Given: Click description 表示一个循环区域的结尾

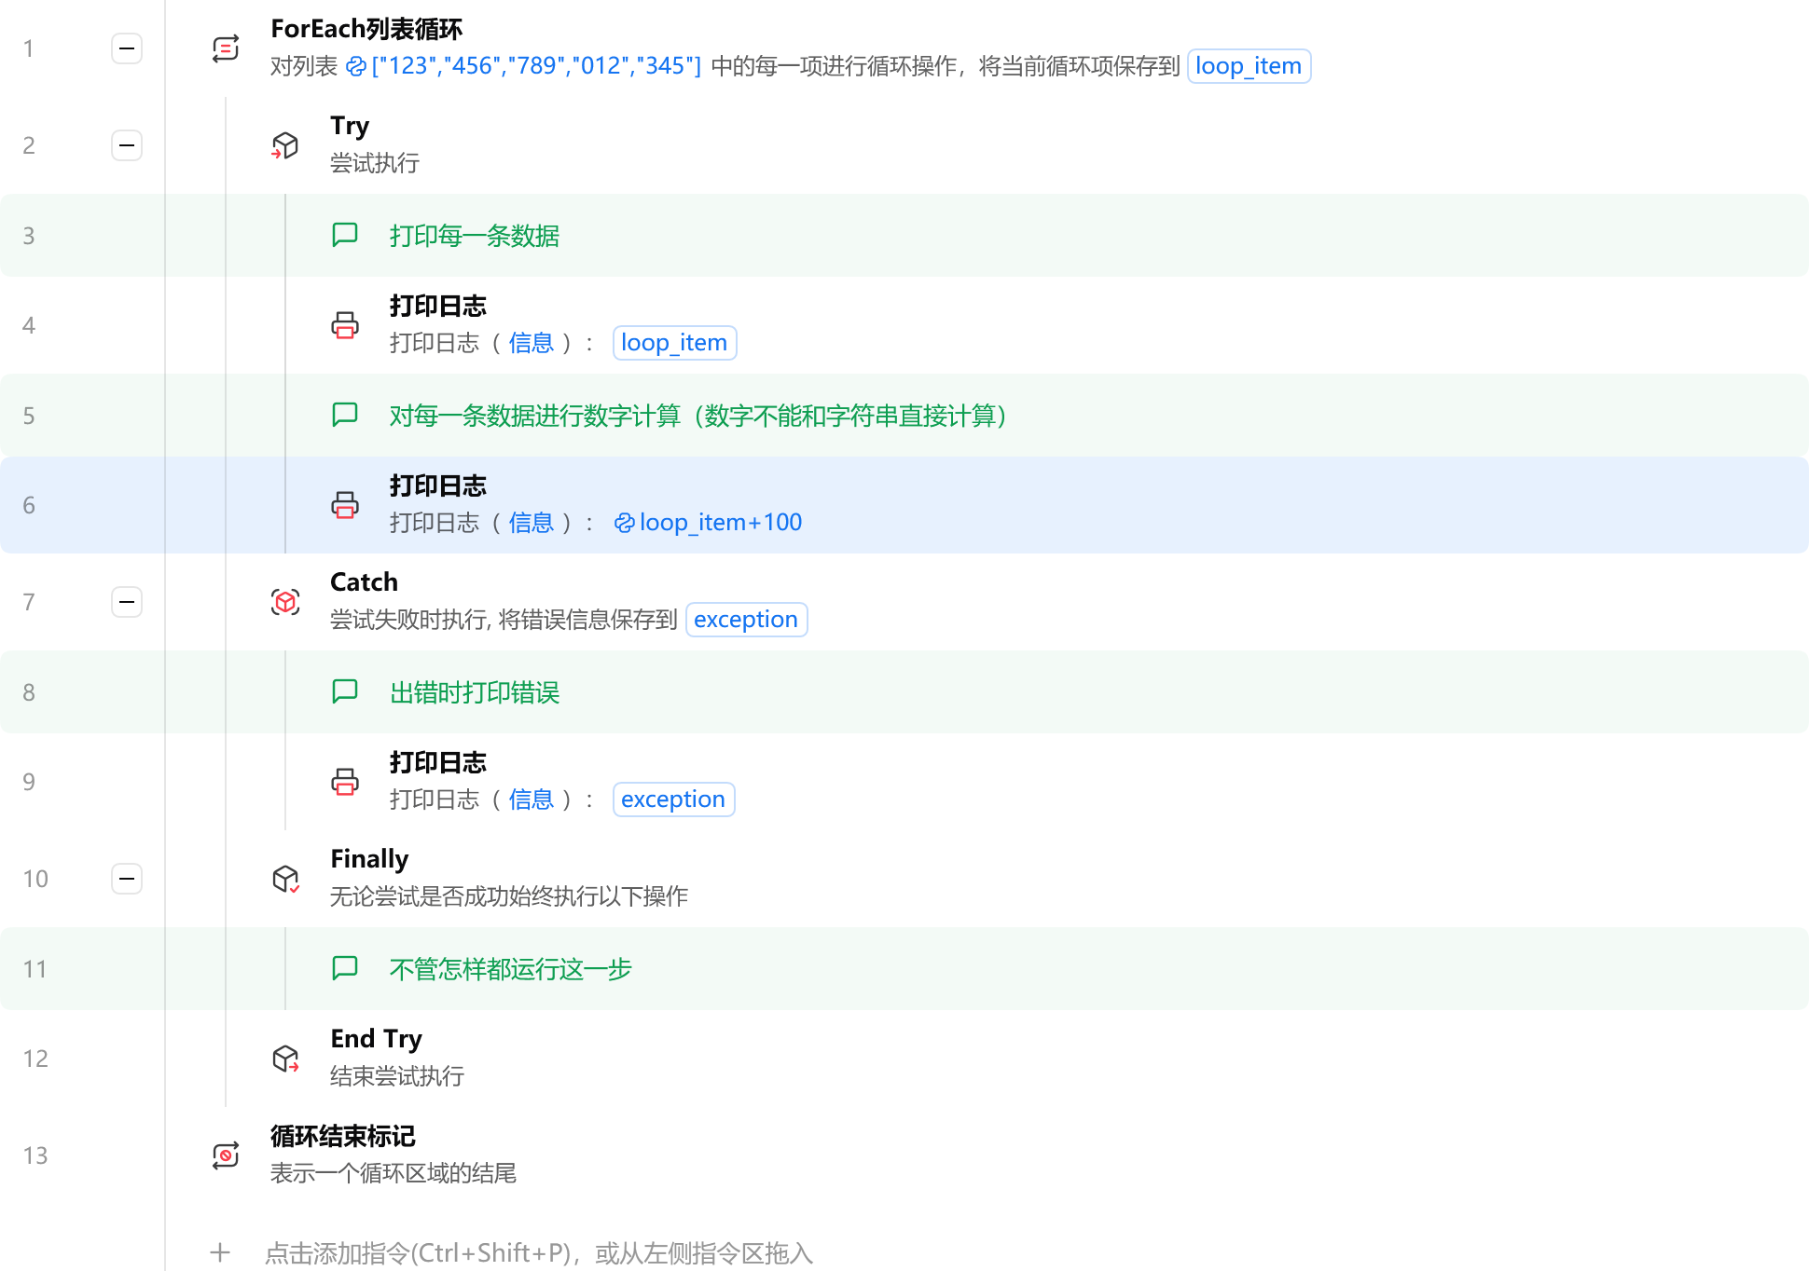Looking at the screenshot, I should [x=394, y=1173].
